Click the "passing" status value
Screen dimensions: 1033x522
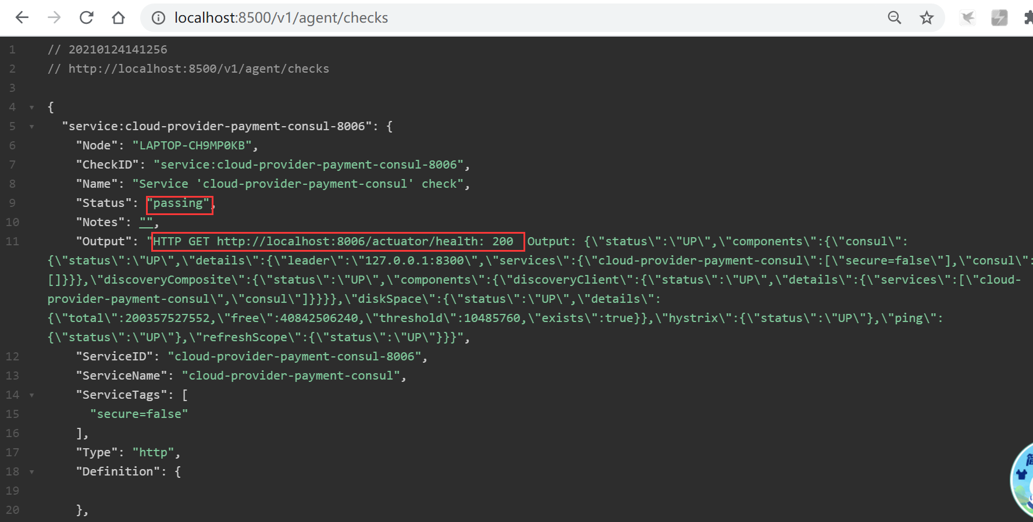(x=178, y=203)
